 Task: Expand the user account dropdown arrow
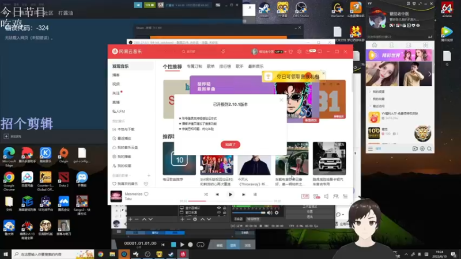[285, 52]
